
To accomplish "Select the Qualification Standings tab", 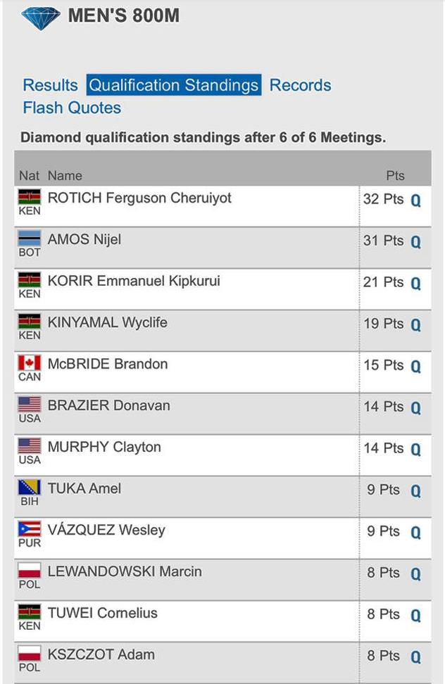I will pos(174,85).
